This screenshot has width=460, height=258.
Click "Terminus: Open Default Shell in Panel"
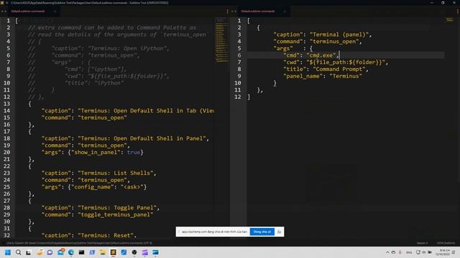tap(142, 138)
